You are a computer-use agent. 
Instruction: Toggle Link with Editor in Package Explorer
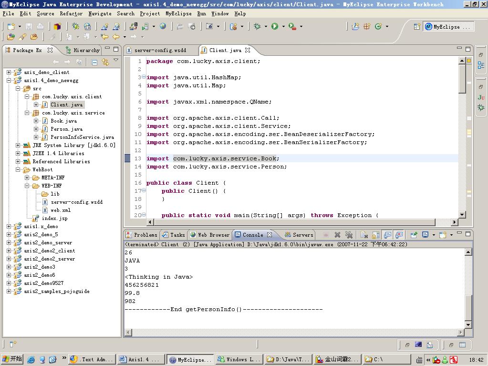pos(105,62)
